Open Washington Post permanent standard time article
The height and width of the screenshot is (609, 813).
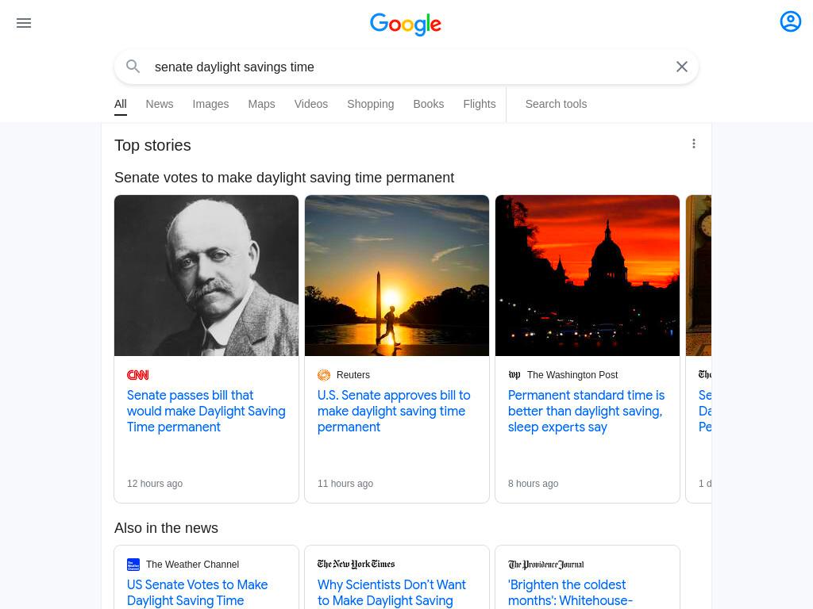coord(587,412)
